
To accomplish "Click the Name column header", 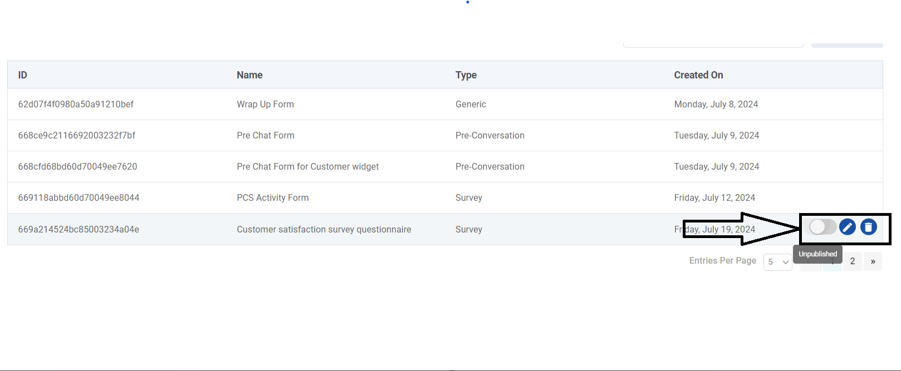I will point(249,75).
